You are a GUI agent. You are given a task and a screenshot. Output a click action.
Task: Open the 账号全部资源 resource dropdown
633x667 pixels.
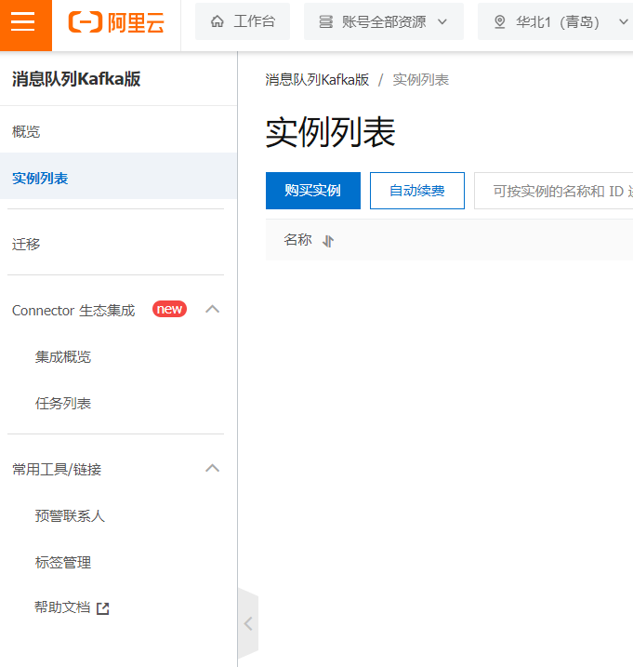pos(384,21)
